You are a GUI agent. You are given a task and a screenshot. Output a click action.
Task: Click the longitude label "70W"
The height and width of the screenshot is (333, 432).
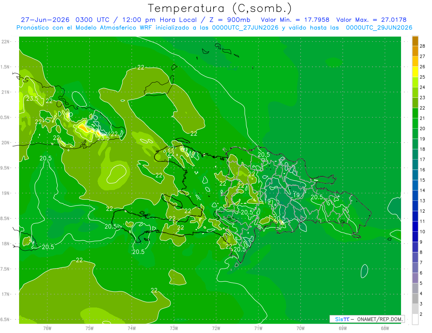pyautogui.click(x=301, y=328)
